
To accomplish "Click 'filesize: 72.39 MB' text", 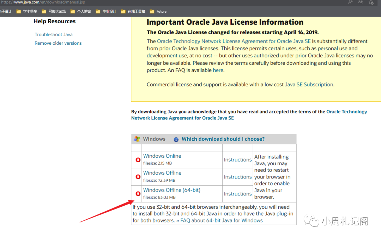I will click(159, 180).
